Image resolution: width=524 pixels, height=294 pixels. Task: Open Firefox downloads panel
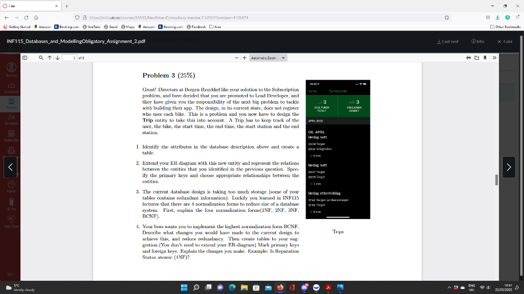pos(497,18)
